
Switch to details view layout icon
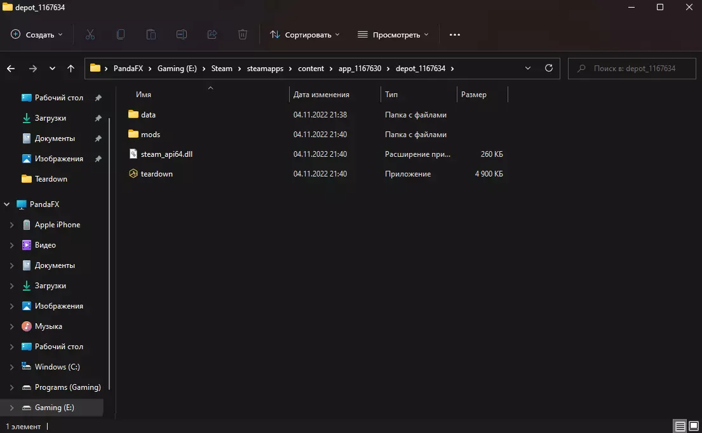[680, 426]
